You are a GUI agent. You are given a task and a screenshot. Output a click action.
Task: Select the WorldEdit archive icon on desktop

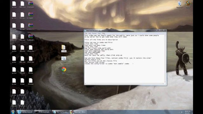pos(31,15)
